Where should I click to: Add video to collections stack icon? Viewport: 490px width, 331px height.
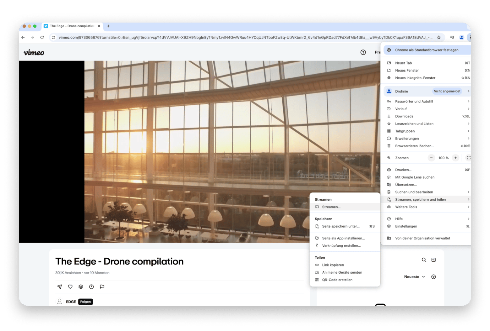81,286
